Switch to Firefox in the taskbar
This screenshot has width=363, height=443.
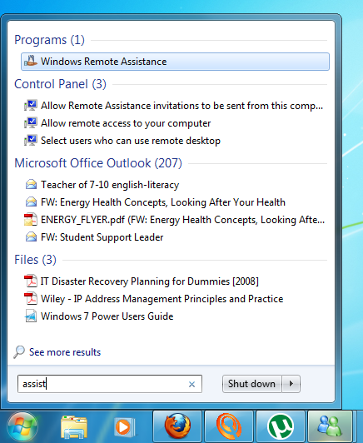click(x=177, y=426)
